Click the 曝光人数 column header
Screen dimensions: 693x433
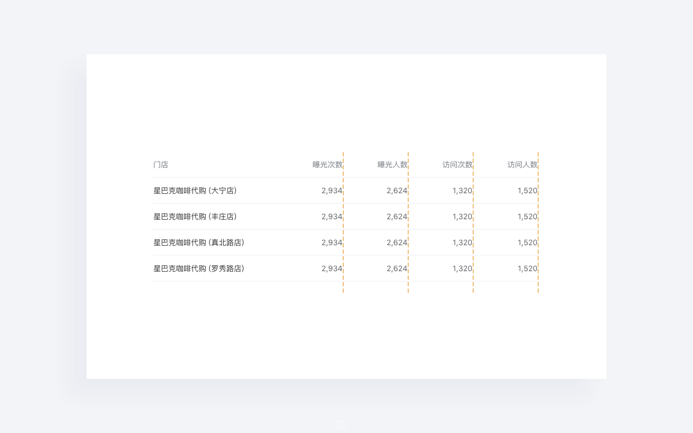(393, 165)
